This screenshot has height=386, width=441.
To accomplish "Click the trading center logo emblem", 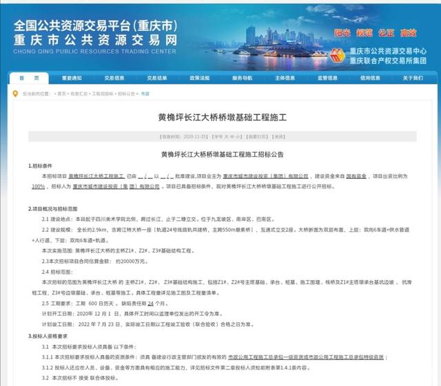I will coord(338,55).
